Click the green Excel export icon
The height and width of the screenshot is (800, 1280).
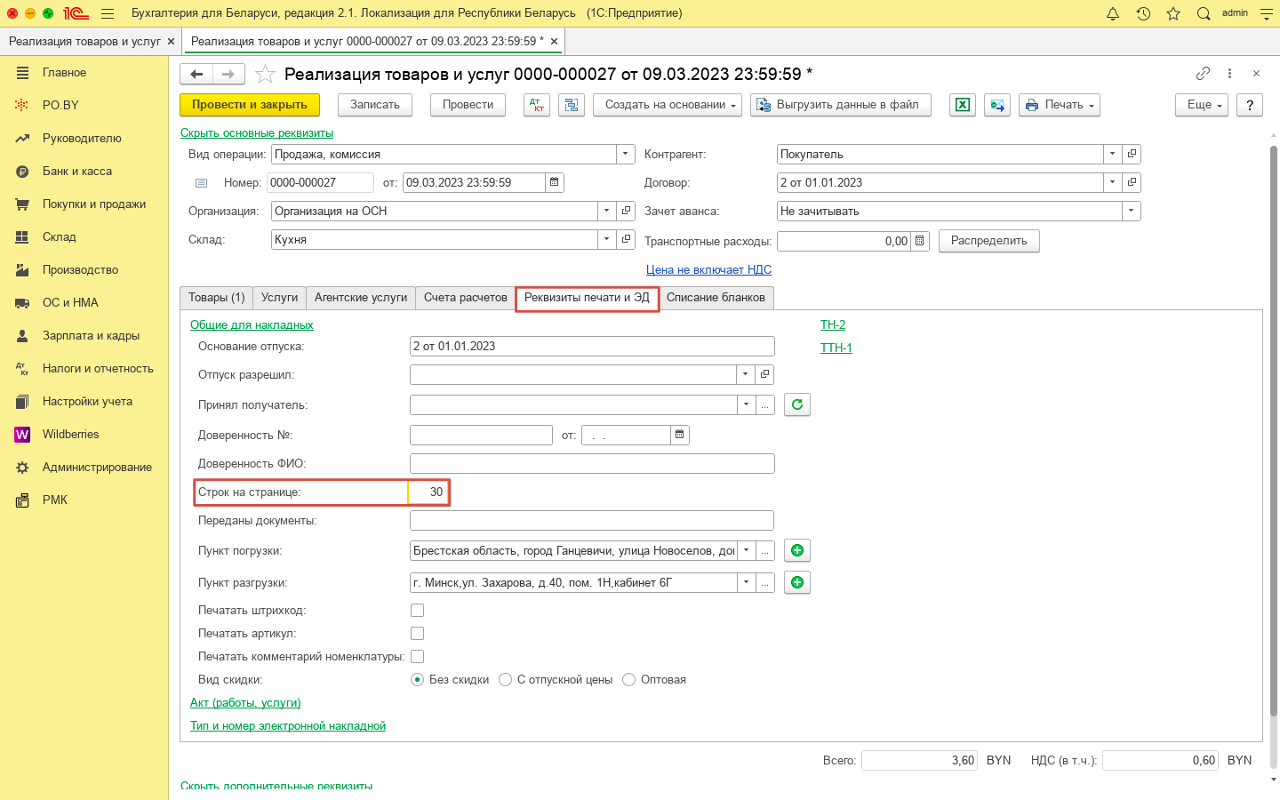(x=963, y=105)
